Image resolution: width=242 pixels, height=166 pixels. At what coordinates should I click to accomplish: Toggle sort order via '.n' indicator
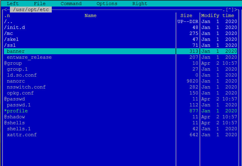[x=7, y=15]
